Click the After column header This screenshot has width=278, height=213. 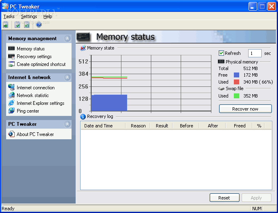pos(213,126)
